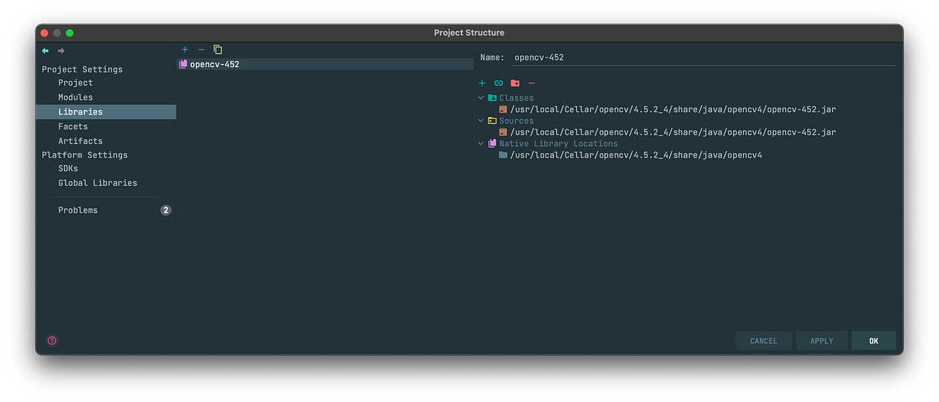This screenshot has height=402, width=939.
Task: Click the library Name input field
Action: (x=704, y=58)
